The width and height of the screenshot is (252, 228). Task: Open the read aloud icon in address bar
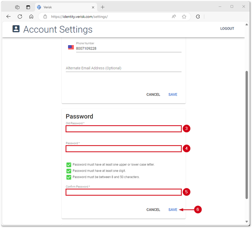174,17
